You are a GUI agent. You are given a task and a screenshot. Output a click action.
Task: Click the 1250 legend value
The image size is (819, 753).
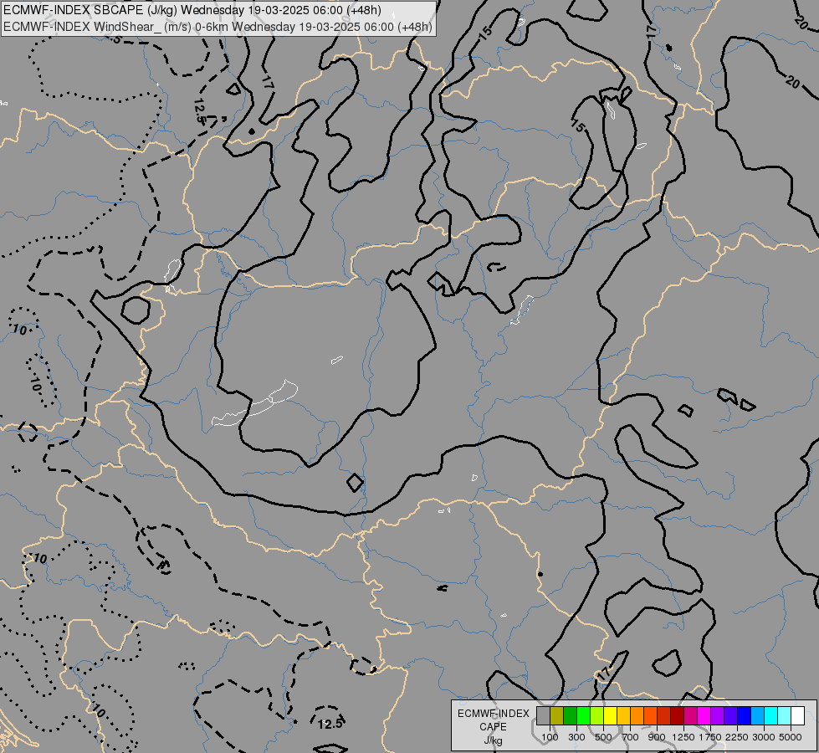click(x=683, y=737)
